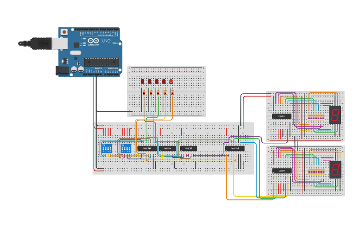
Task: Select the resistor under the rightmost LED
Action: [172, 93]
